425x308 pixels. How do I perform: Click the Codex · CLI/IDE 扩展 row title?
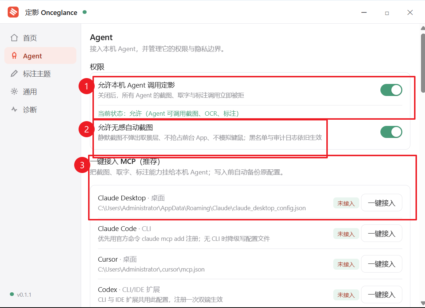(x=129, y=290)
